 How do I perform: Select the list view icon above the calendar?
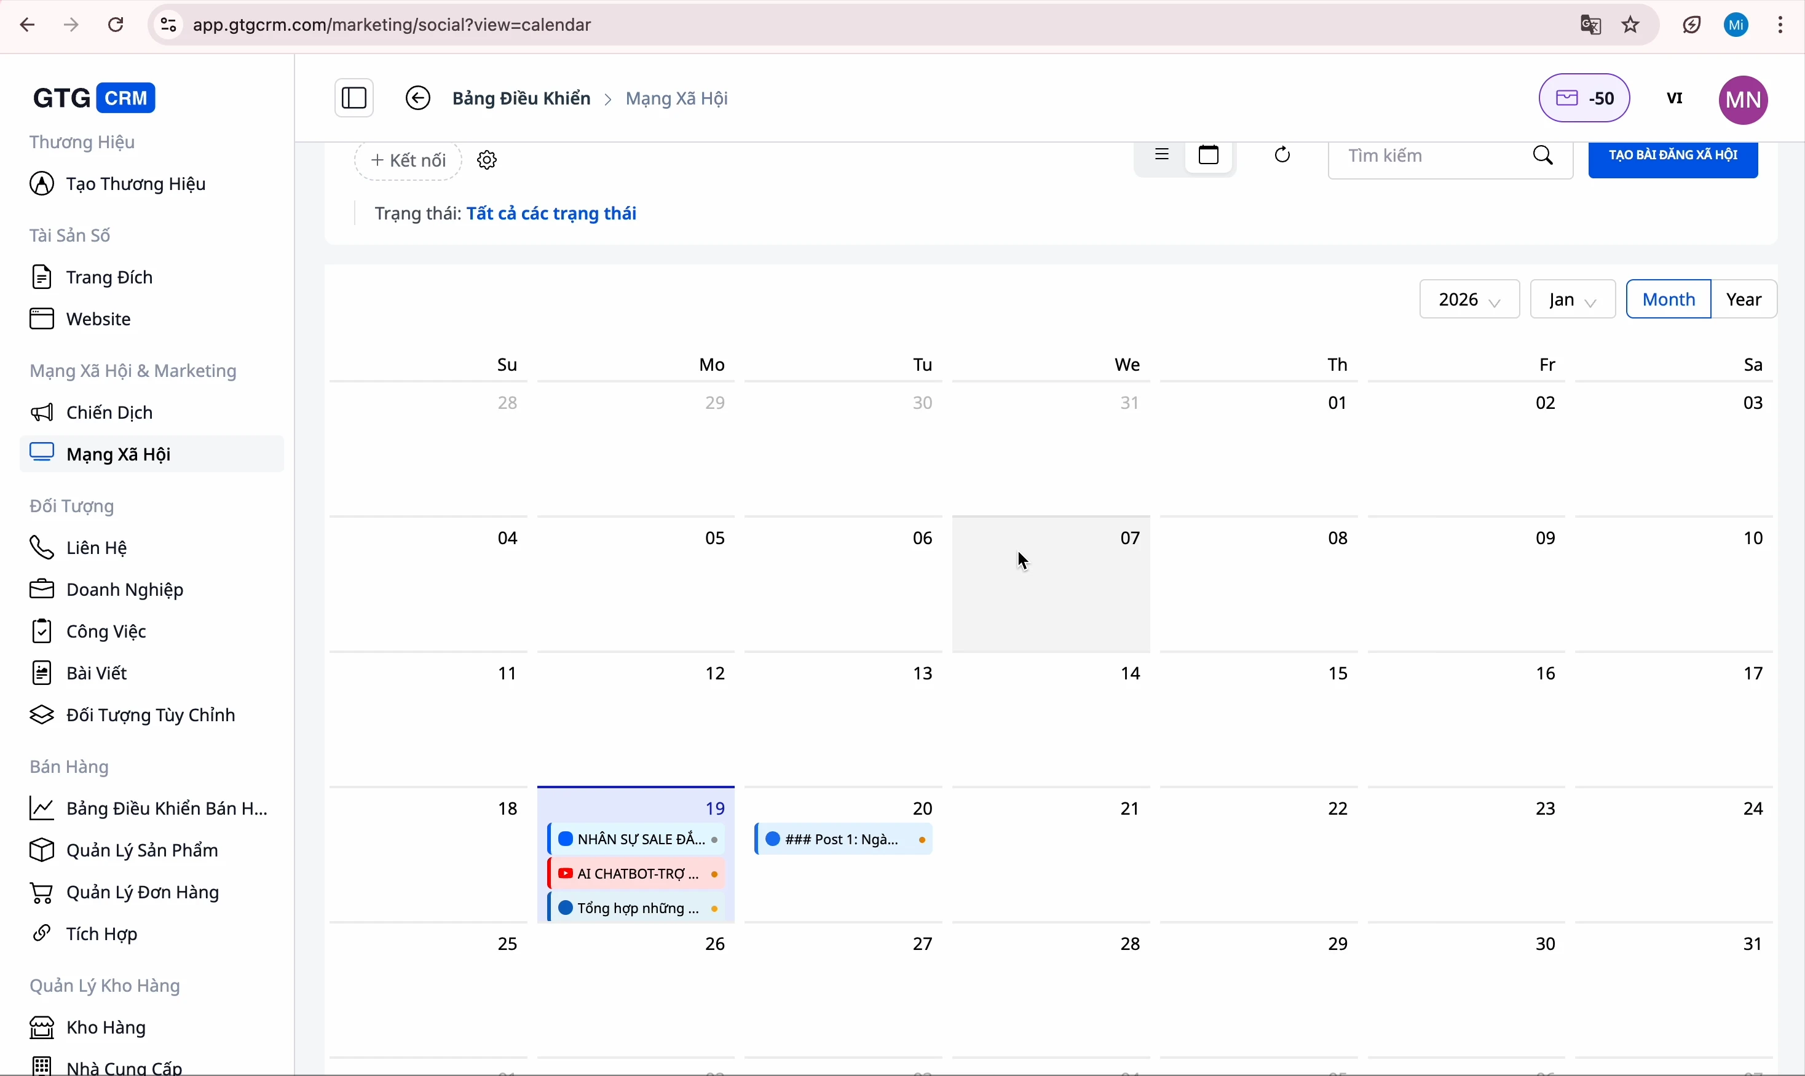[x=1163, y=154]
